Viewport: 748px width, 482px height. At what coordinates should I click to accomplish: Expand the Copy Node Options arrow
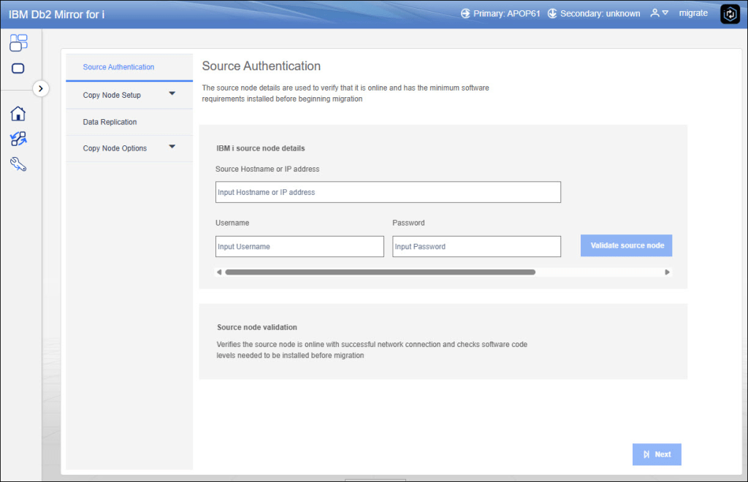[x=172, y=147]
